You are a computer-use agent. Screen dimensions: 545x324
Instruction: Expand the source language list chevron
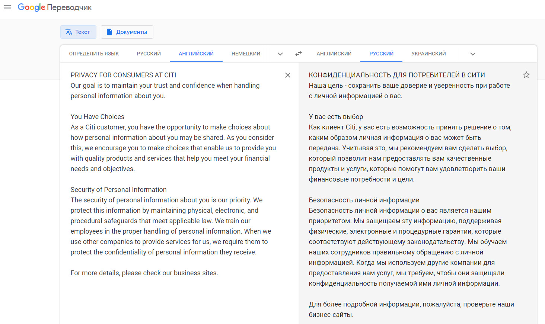(280, 54)
